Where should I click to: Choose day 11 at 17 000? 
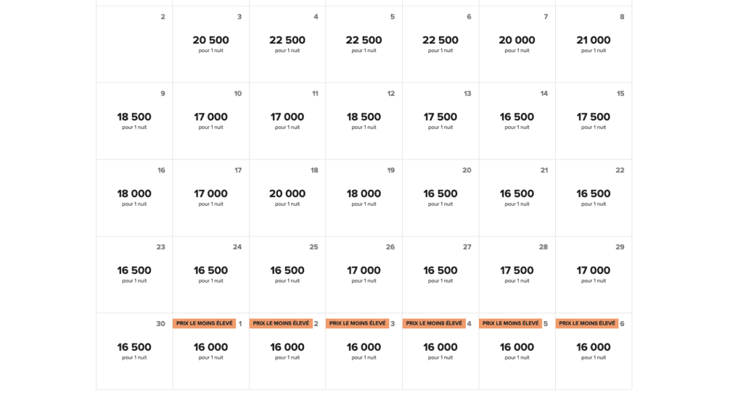click(x=287, y=120)
